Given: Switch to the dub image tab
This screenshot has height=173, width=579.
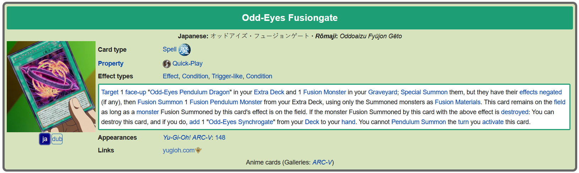Looking at the screenshot, I should pyautogui.click(x=57, y=139).
